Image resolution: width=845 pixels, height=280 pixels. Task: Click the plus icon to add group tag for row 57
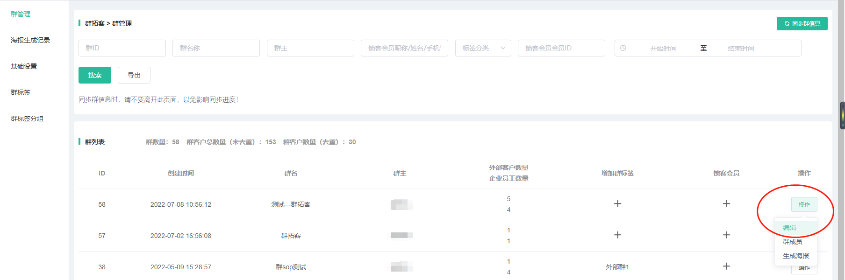pos(617,235)
